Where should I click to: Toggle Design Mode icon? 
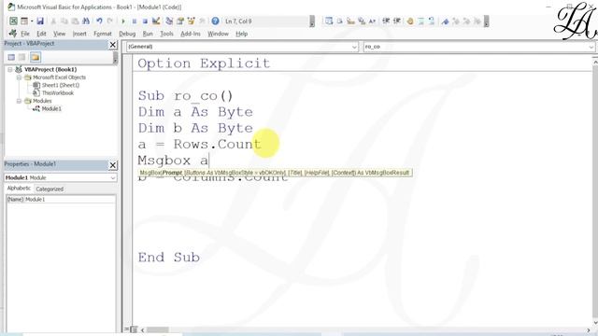click(156, 21)
